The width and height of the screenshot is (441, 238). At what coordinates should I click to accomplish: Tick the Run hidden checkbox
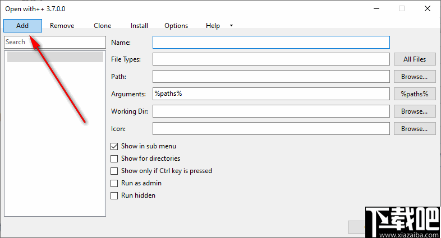point(115,195)
